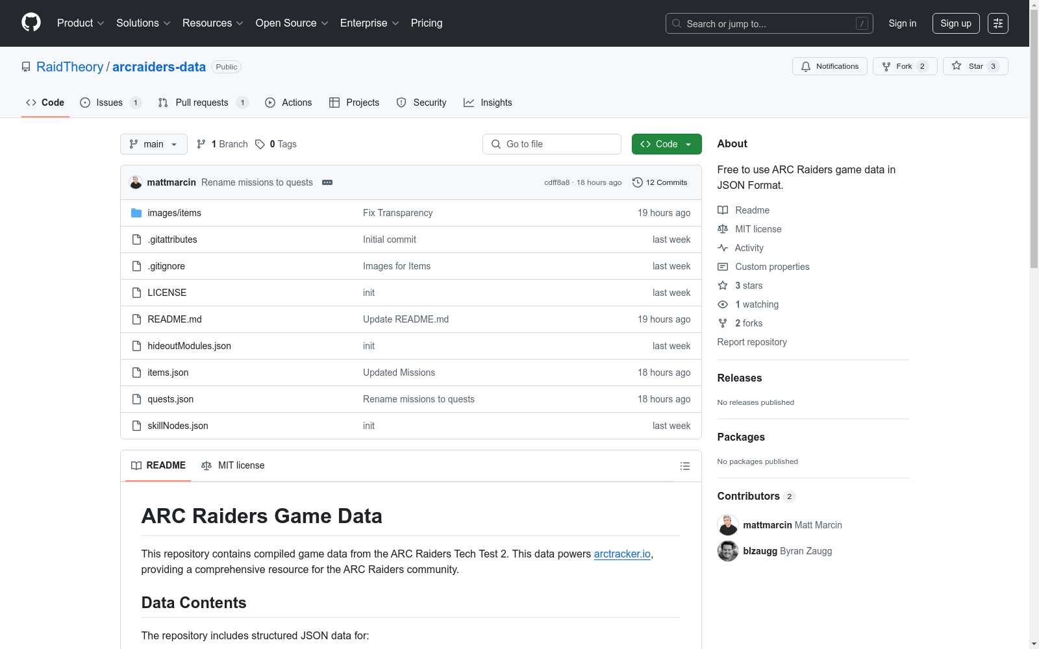This screenshot has width=1039, height=649.
Task: Switch to the Pull requests tab
Action: coord(203,103)
